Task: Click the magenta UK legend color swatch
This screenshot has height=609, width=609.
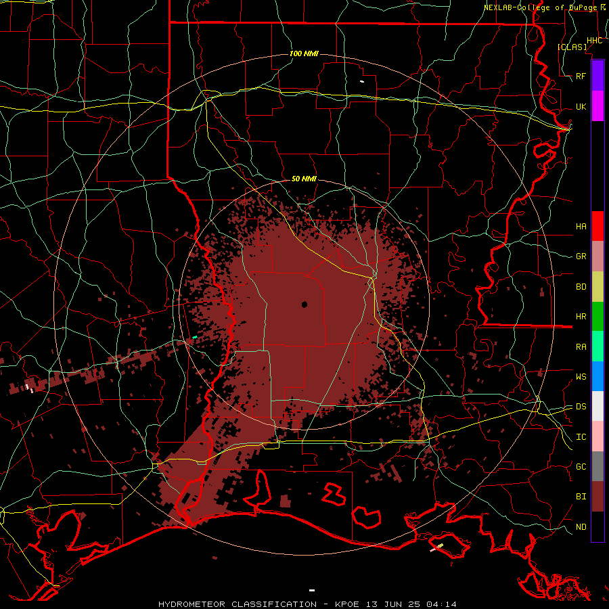Action: click(x=597, y=106)
